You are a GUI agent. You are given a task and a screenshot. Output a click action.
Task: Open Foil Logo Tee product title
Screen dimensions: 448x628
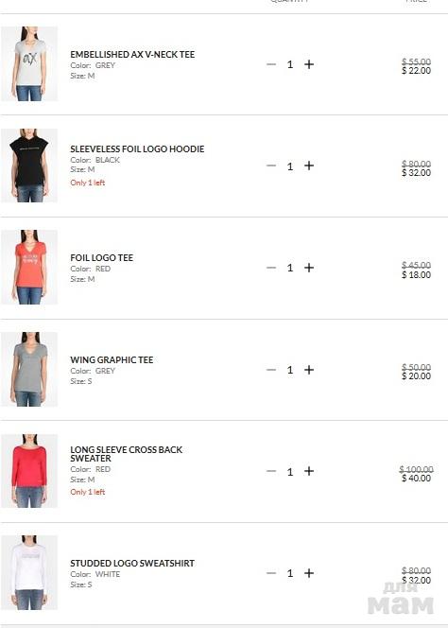pos(102,257)
